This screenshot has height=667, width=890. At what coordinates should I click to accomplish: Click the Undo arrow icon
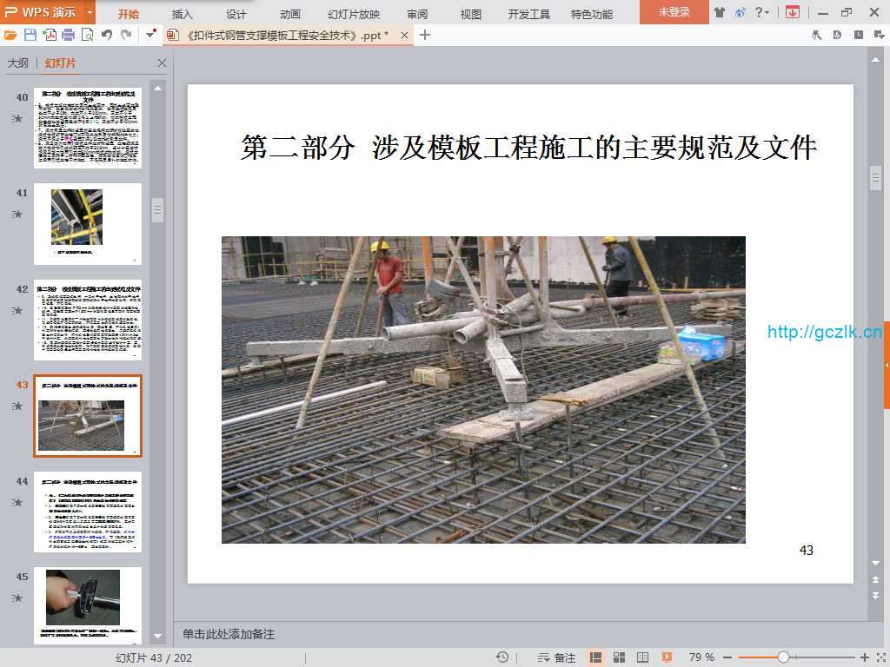point(107,35)
